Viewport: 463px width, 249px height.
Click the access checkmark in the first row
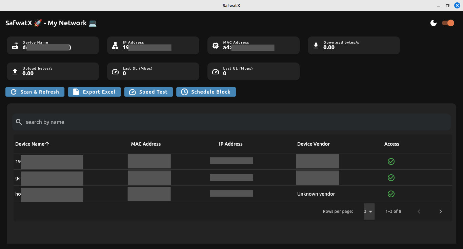click(391, 161)
